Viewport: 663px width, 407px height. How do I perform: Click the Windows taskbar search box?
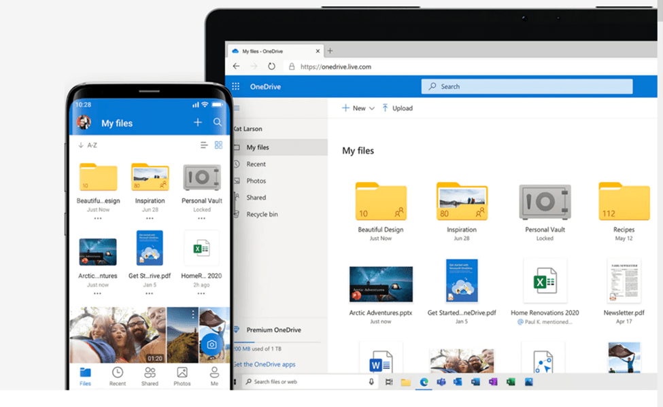tap(310, 382)
